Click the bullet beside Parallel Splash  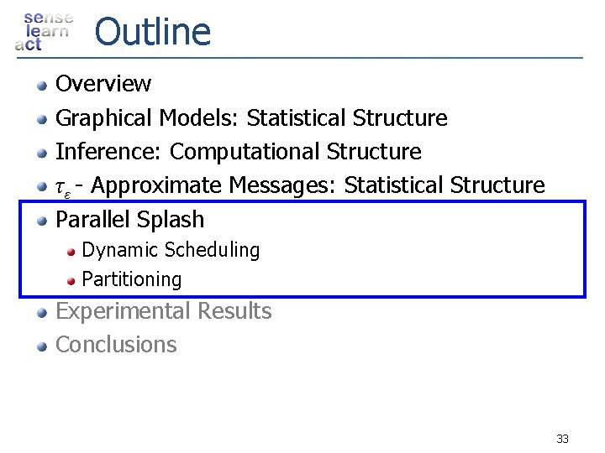(x=41, y=221)
